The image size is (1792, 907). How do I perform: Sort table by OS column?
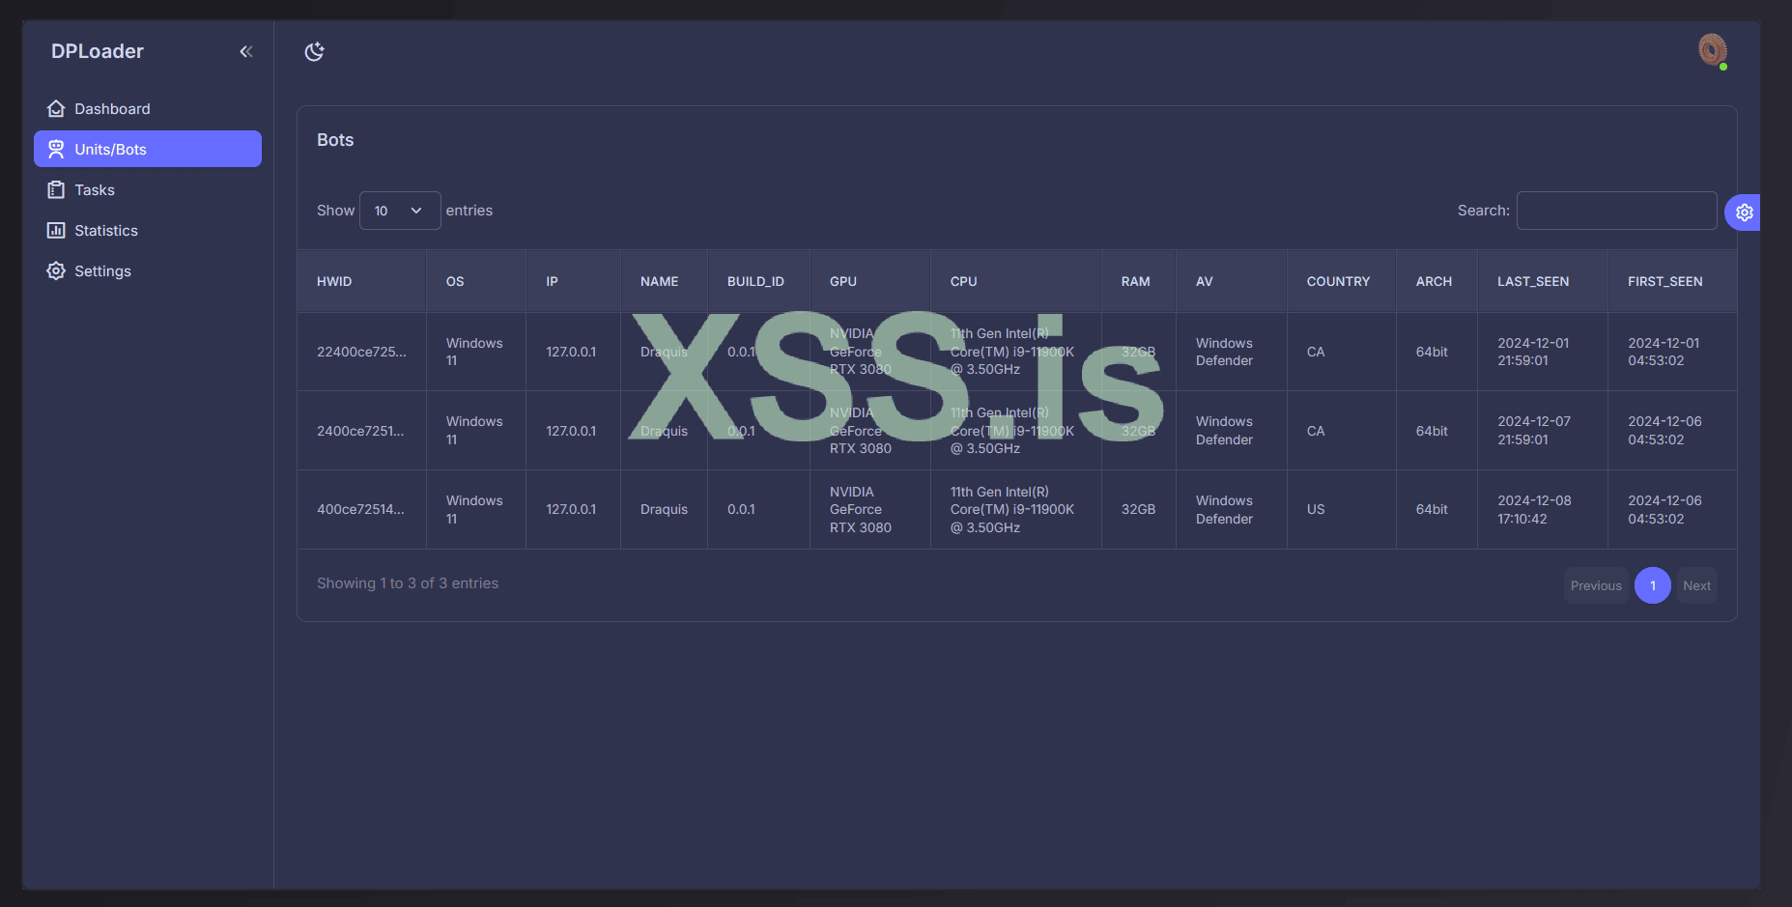(x=476, y=281)
